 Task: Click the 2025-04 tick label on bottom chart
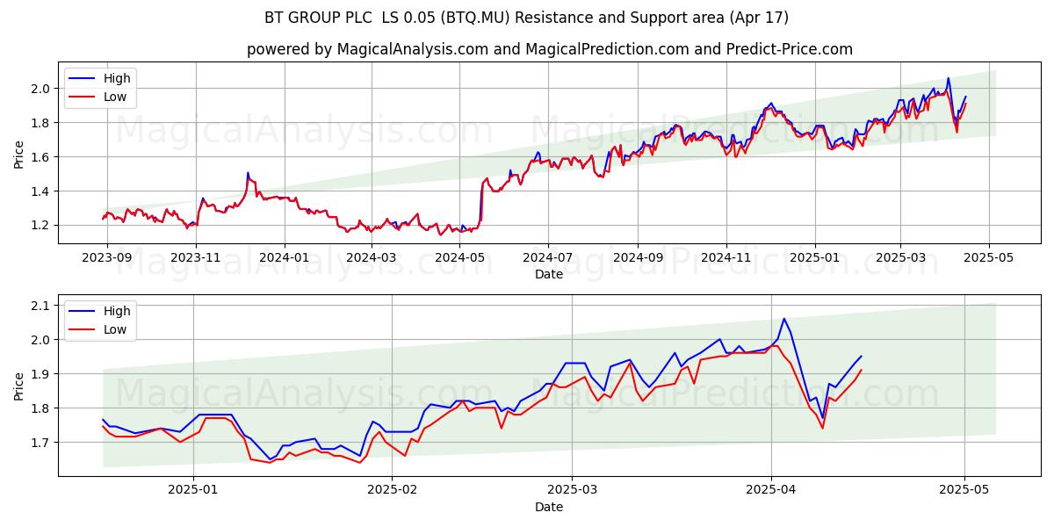[x=771, y=491]
